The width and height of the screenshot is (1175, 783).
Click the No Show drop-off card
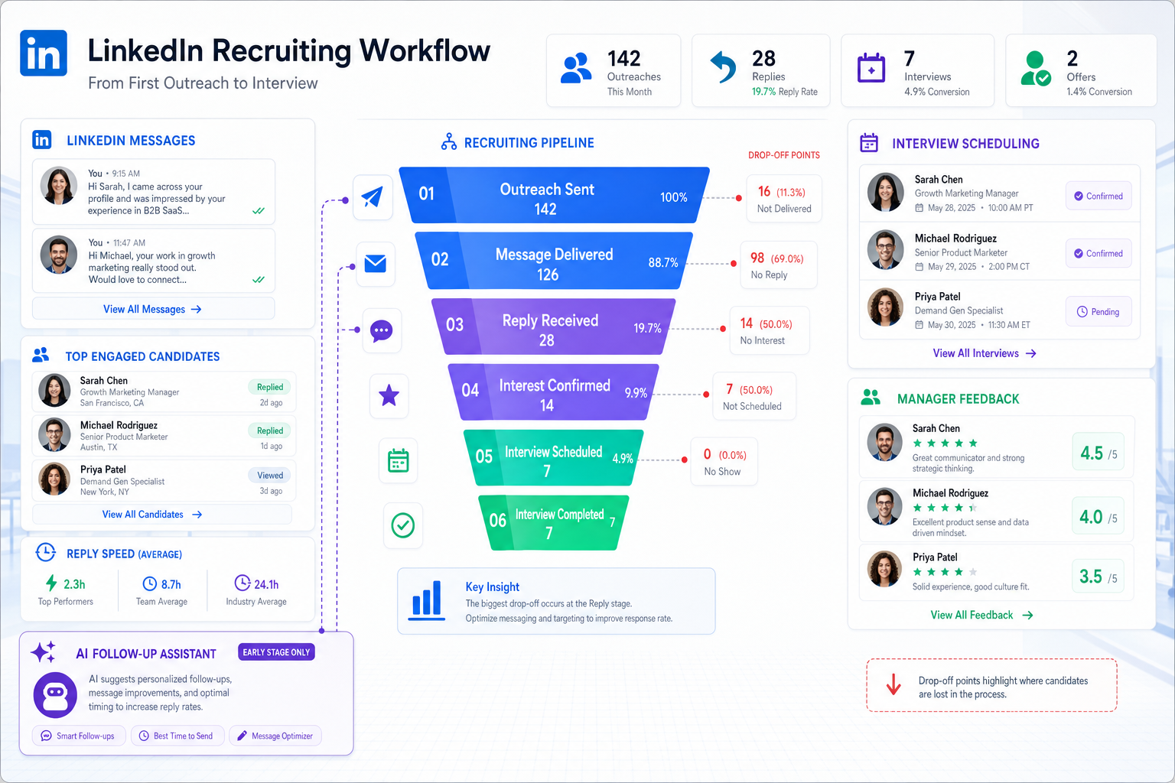click(724, 462)
